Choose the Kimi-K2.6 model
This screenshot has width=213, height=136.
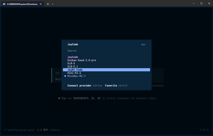pyautogui.click(x=106, y=73)
